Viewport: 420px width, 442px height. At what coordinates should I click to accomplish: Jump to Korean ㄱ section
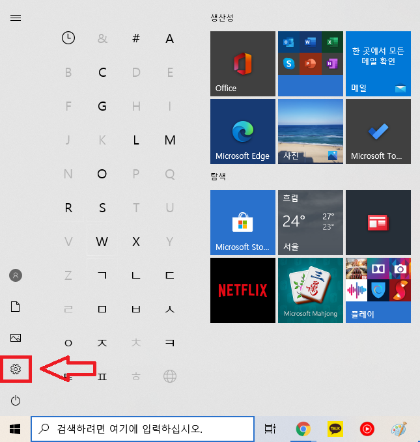click(x=102, y=275)
